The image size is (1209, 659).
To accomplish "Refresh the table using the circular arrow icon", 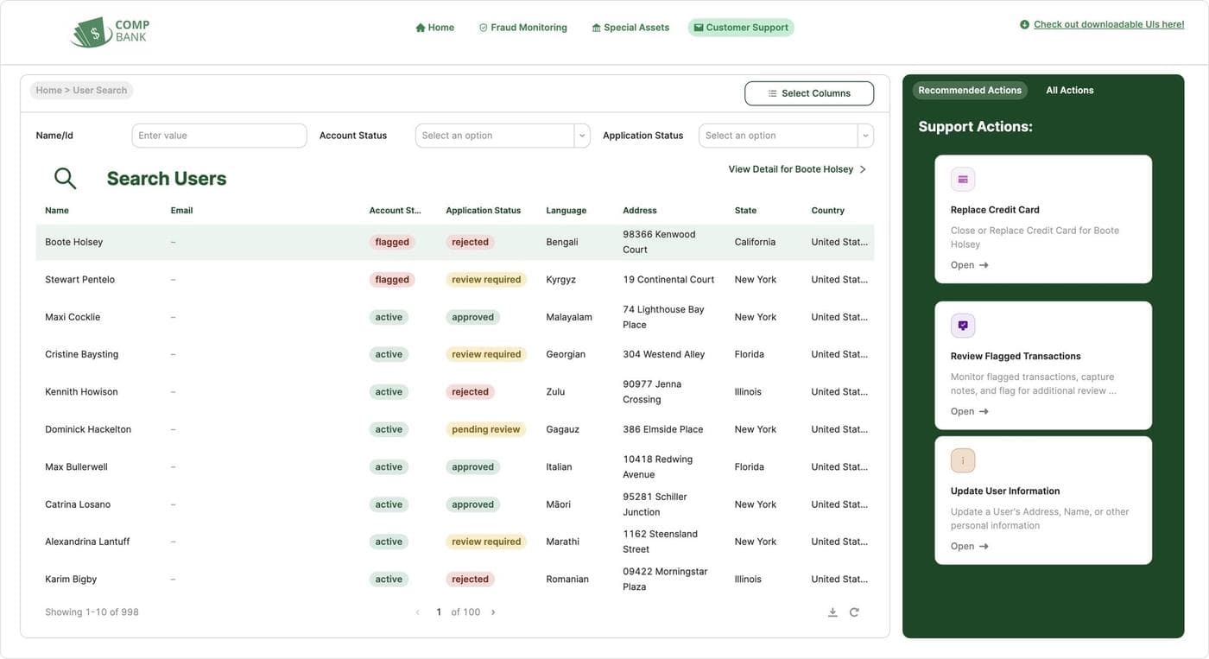I will click(851, 611).
